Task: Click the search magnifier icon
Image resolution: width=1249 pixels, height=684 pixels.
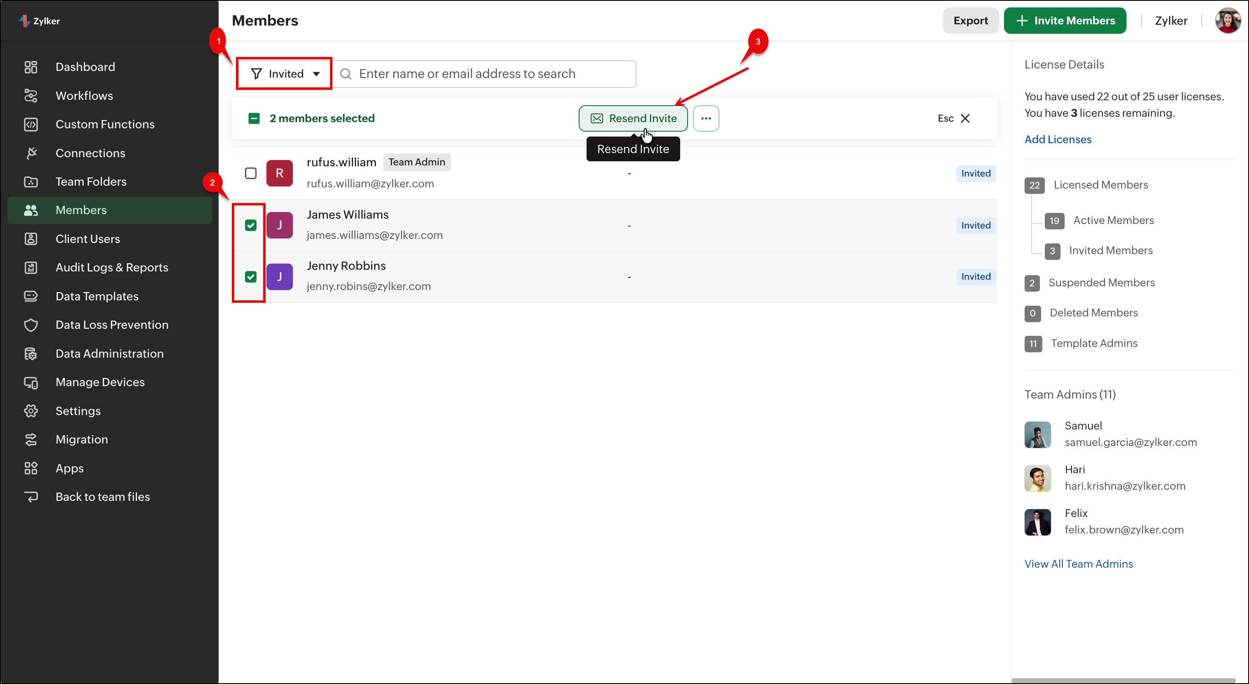Action: point(346,74)
